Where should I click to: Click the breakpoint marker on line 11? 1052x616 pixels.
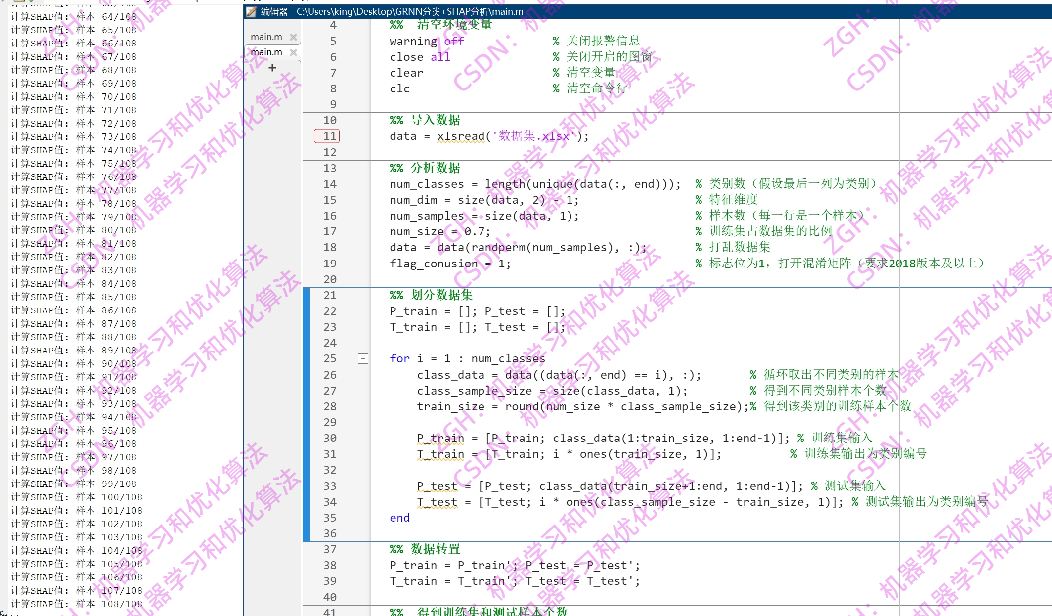click(326, 136)
